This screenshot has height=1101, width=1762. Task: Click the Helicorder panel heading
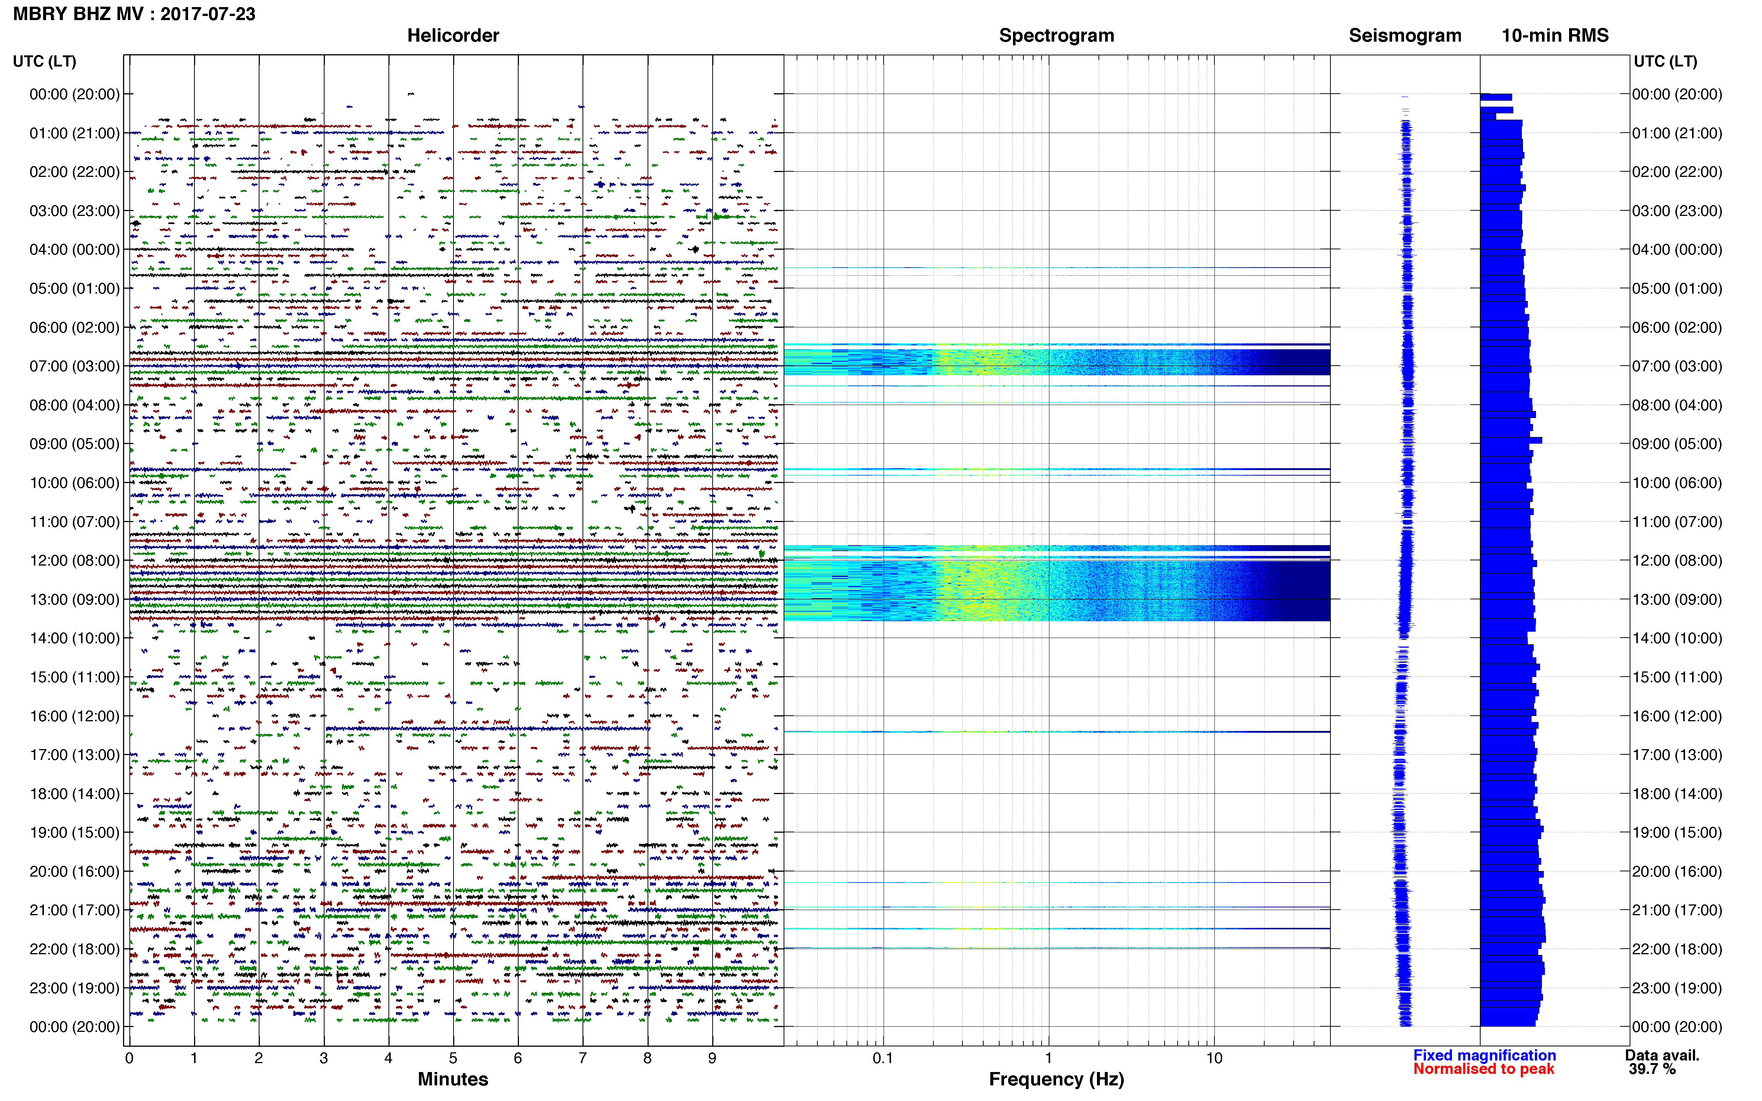452,36
